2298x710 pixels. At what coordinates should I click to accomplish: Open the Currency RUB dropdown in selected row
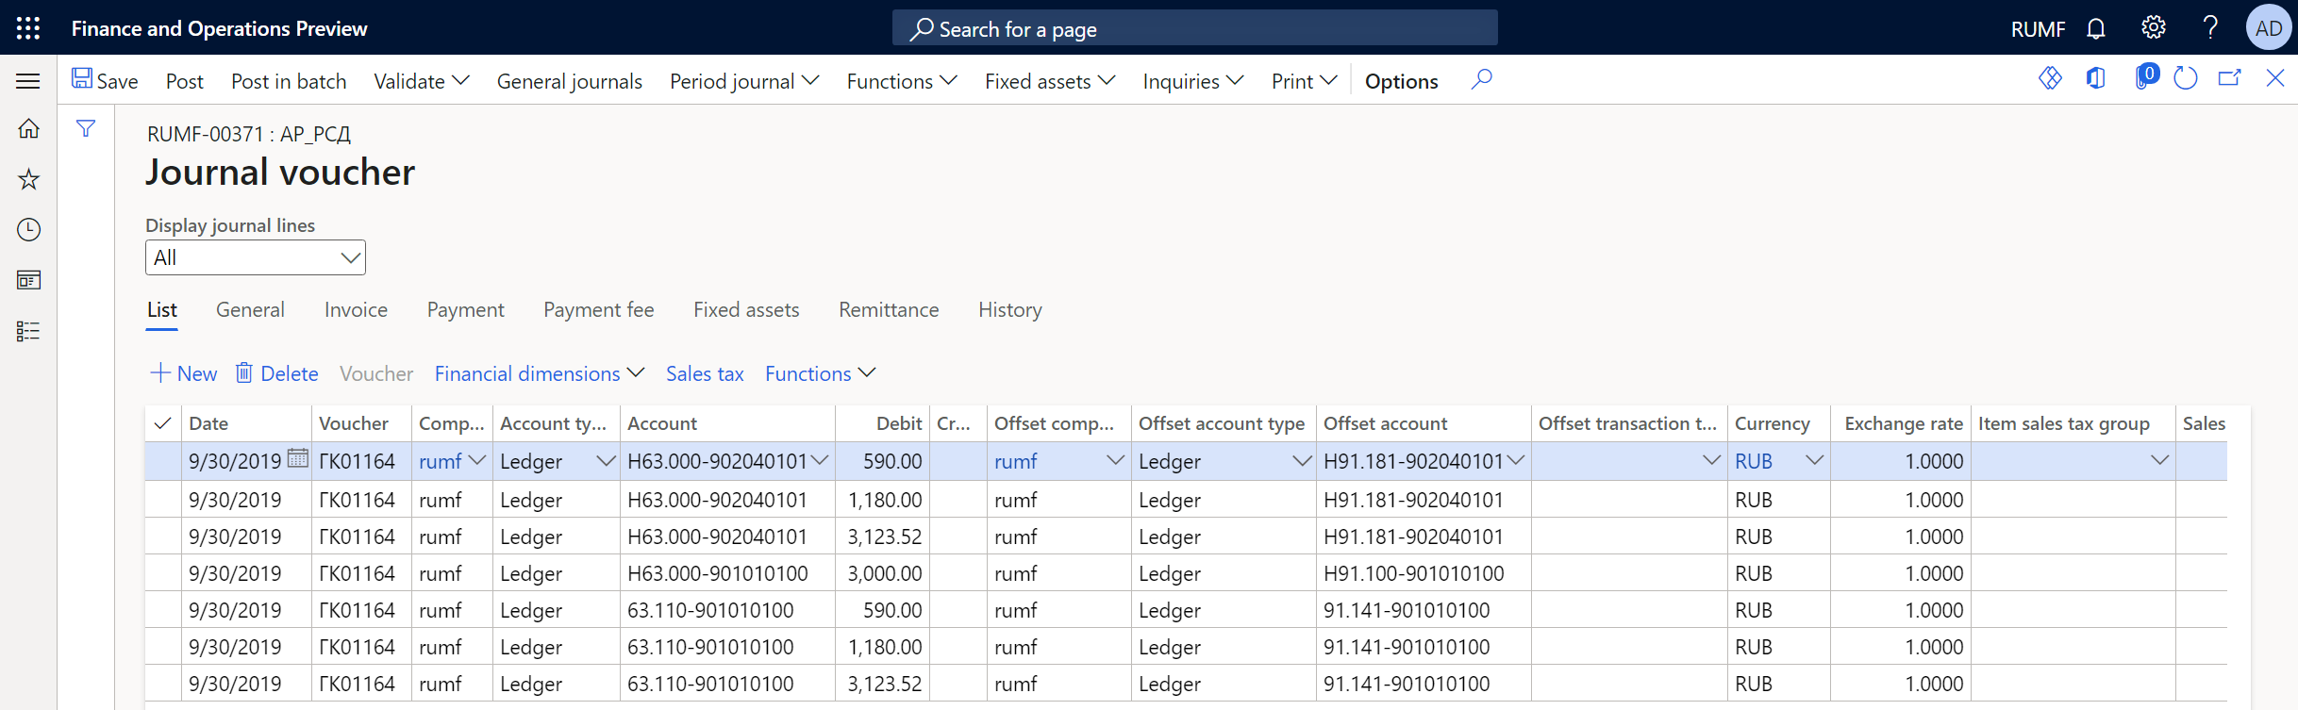(x=1814, y=460)
